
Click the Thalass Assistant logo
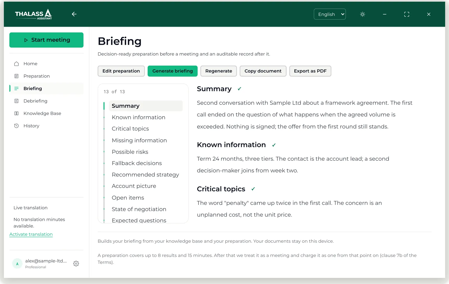coord(33,14)
